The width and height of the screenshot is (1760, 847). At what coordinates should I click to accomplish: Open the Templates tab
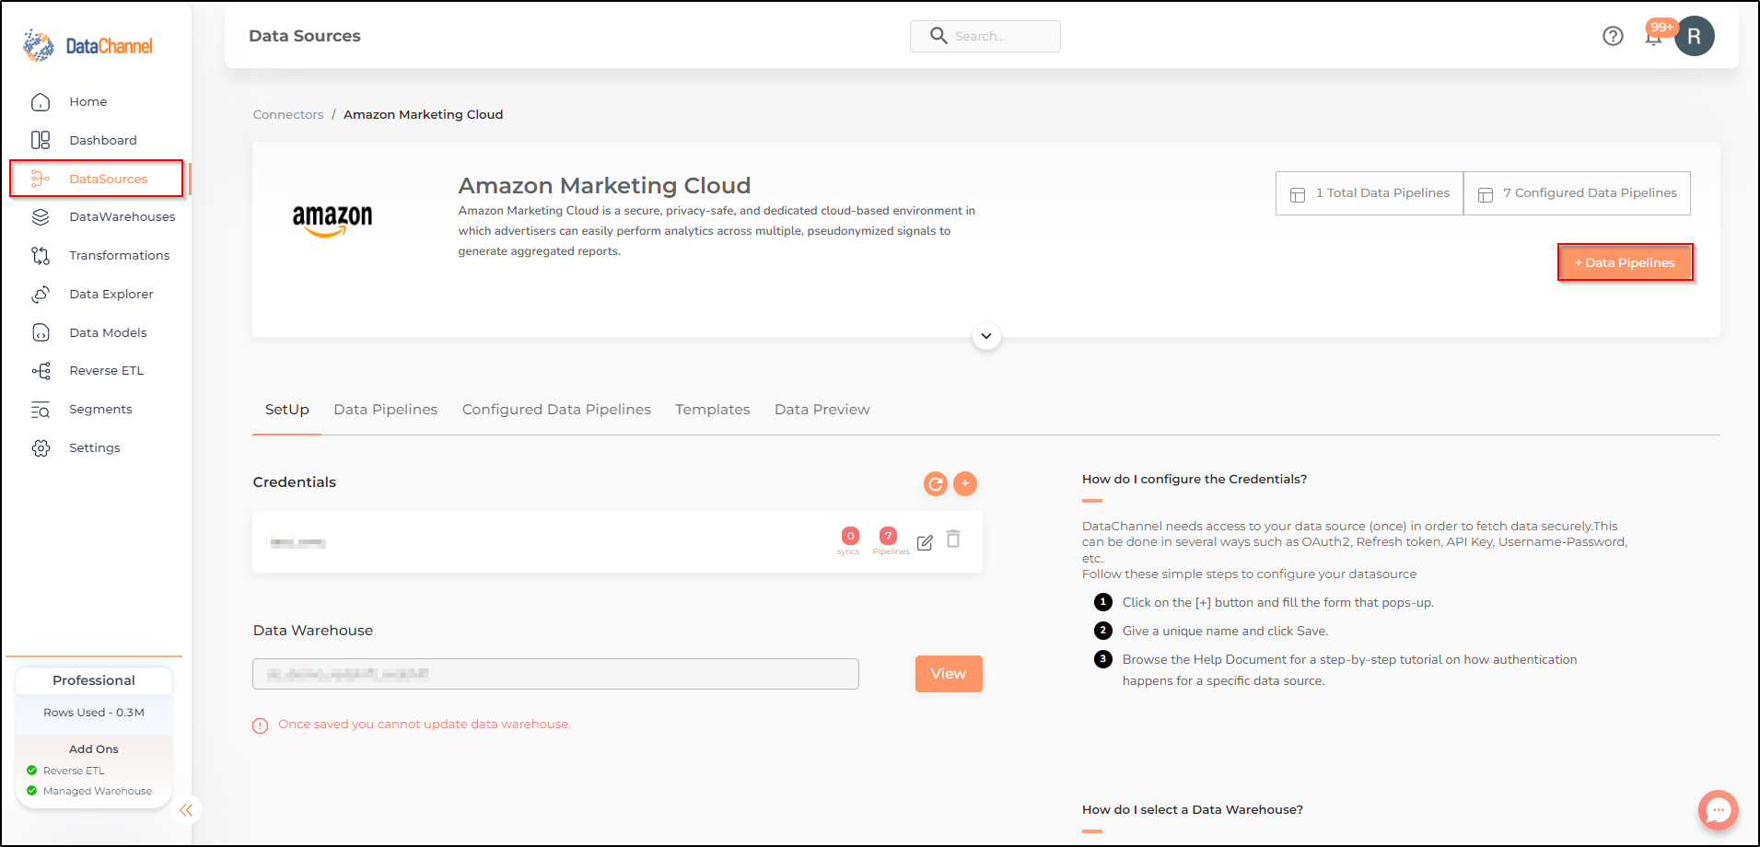click(713, 410)
